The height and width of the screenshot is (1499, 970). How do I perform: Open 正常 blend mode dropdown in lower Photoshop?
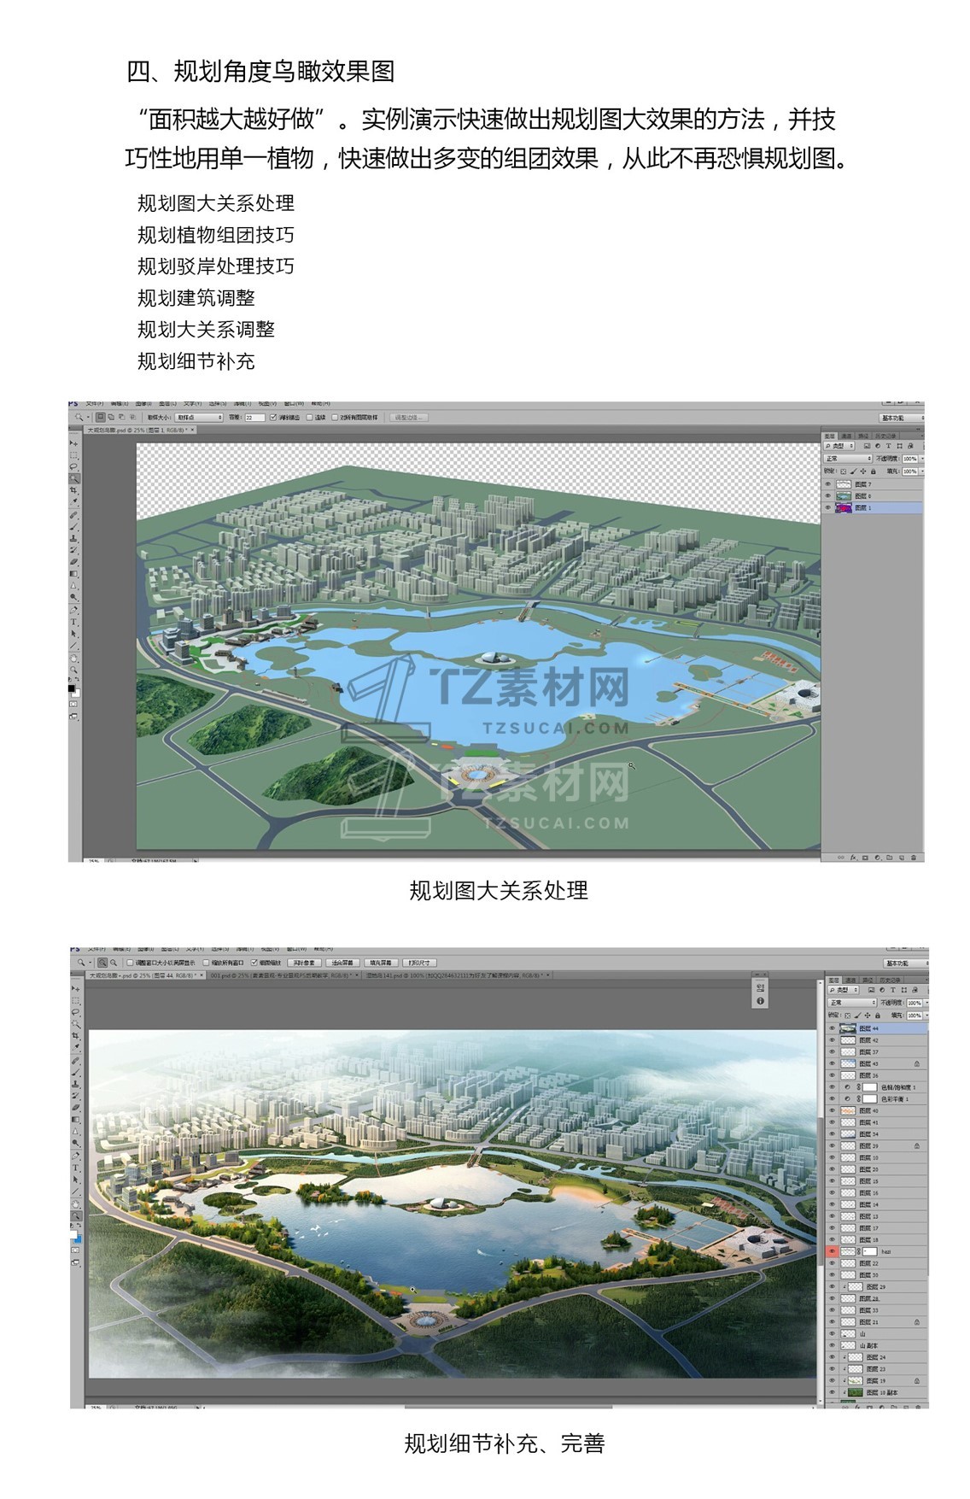pos(852,1003)
